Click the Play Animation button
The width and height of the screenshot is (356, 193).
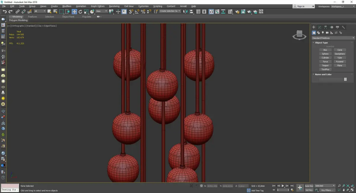click(283, 186)
